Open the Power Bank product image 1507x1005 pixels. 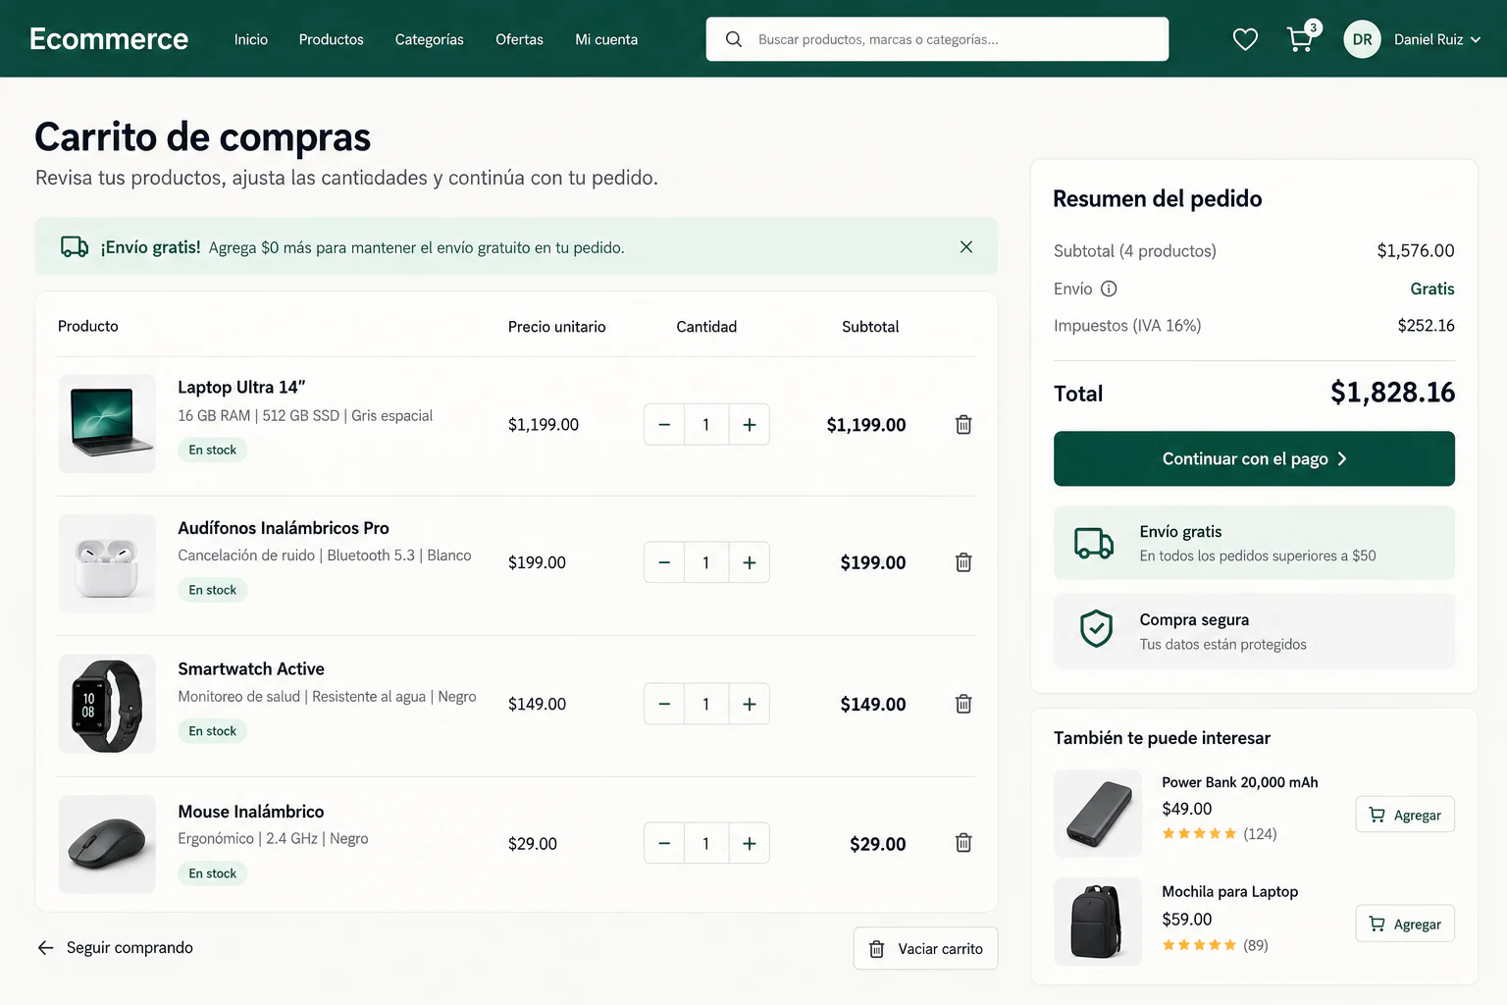pos(1098,814)
